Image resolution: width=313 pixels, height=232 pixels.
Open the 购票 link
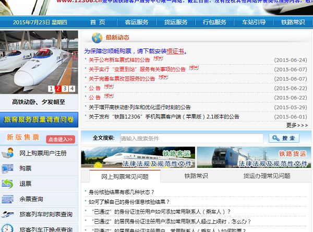pyautogui.click(x=26, y=168)
